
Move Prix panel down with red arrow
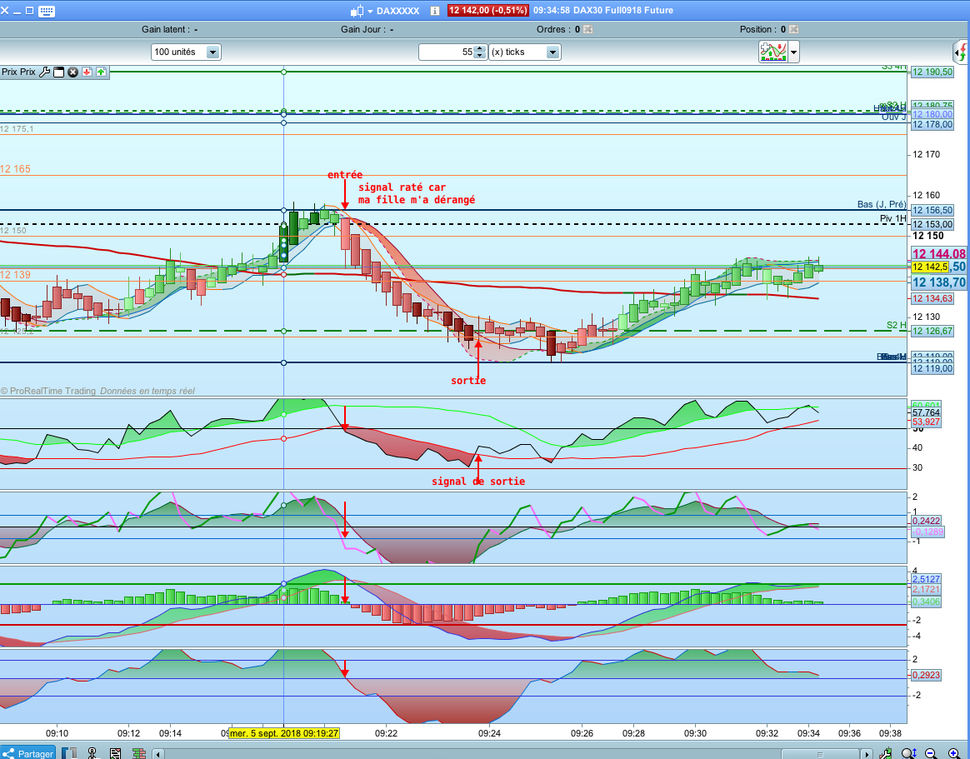click(87, 72)
